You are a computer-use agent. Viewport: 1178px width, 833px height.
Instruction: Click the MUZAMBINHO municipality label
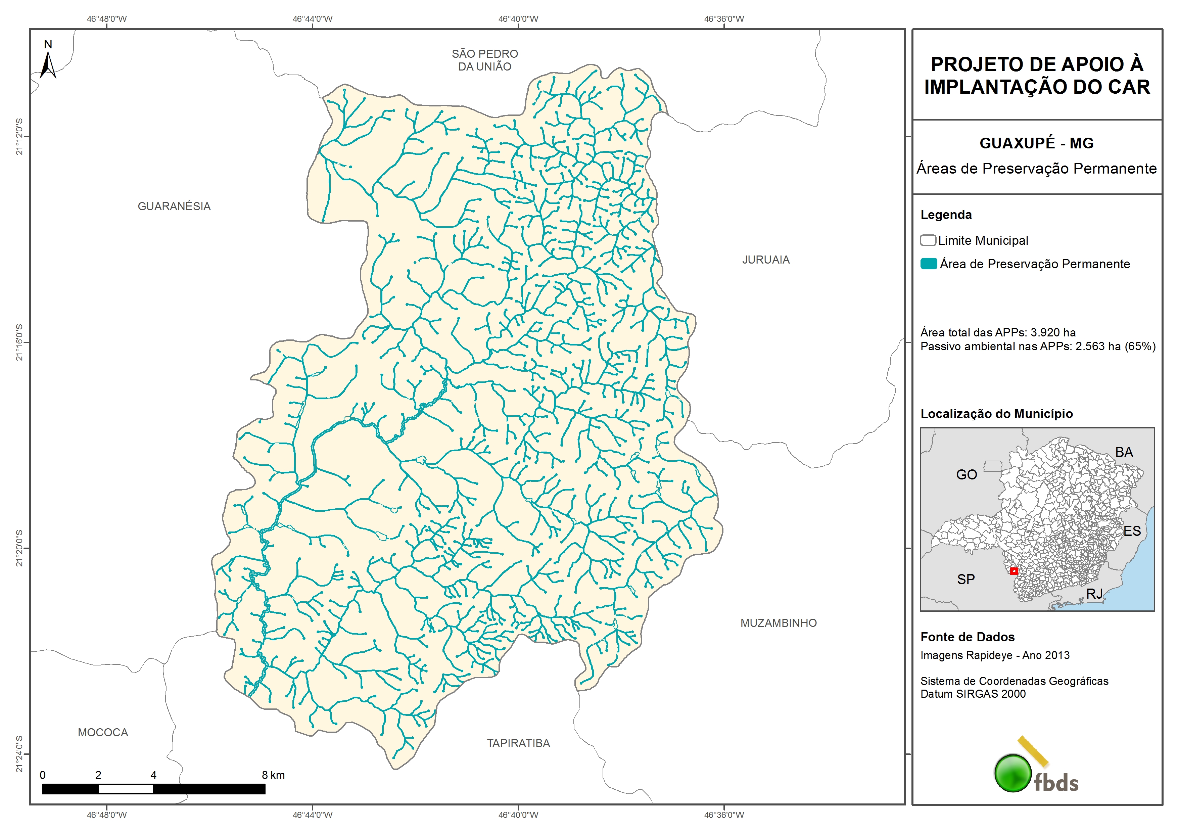click(x=778, y=622)
